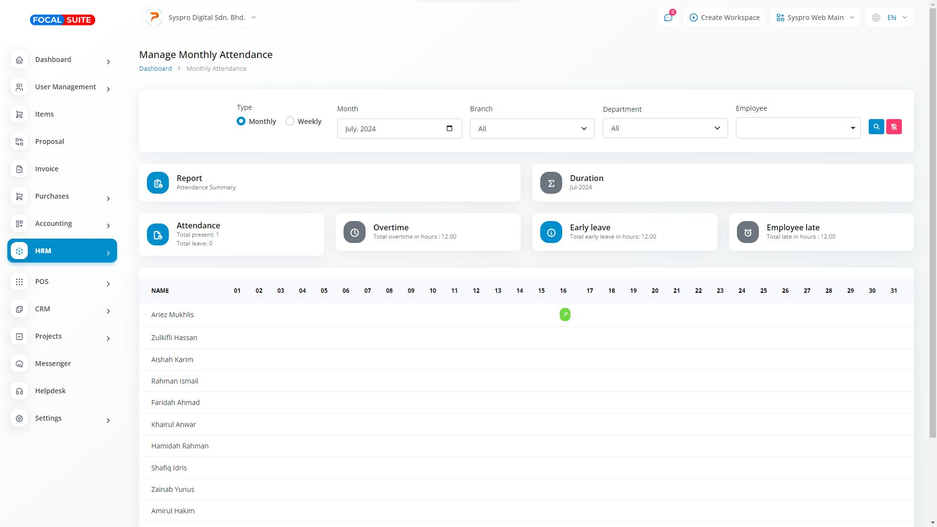
Task: Open the Department dropdown
Action: pos(665,128)
